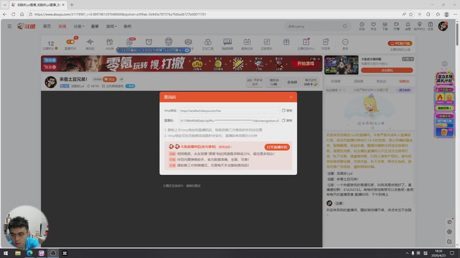
Task: Click the search magnifier icon
Action: pyautogui.click(x=345, y=26)
